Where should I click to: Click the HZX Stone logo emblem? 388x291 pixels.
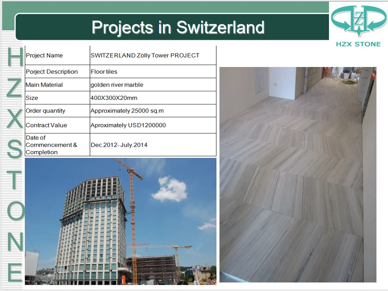(358, 22)
